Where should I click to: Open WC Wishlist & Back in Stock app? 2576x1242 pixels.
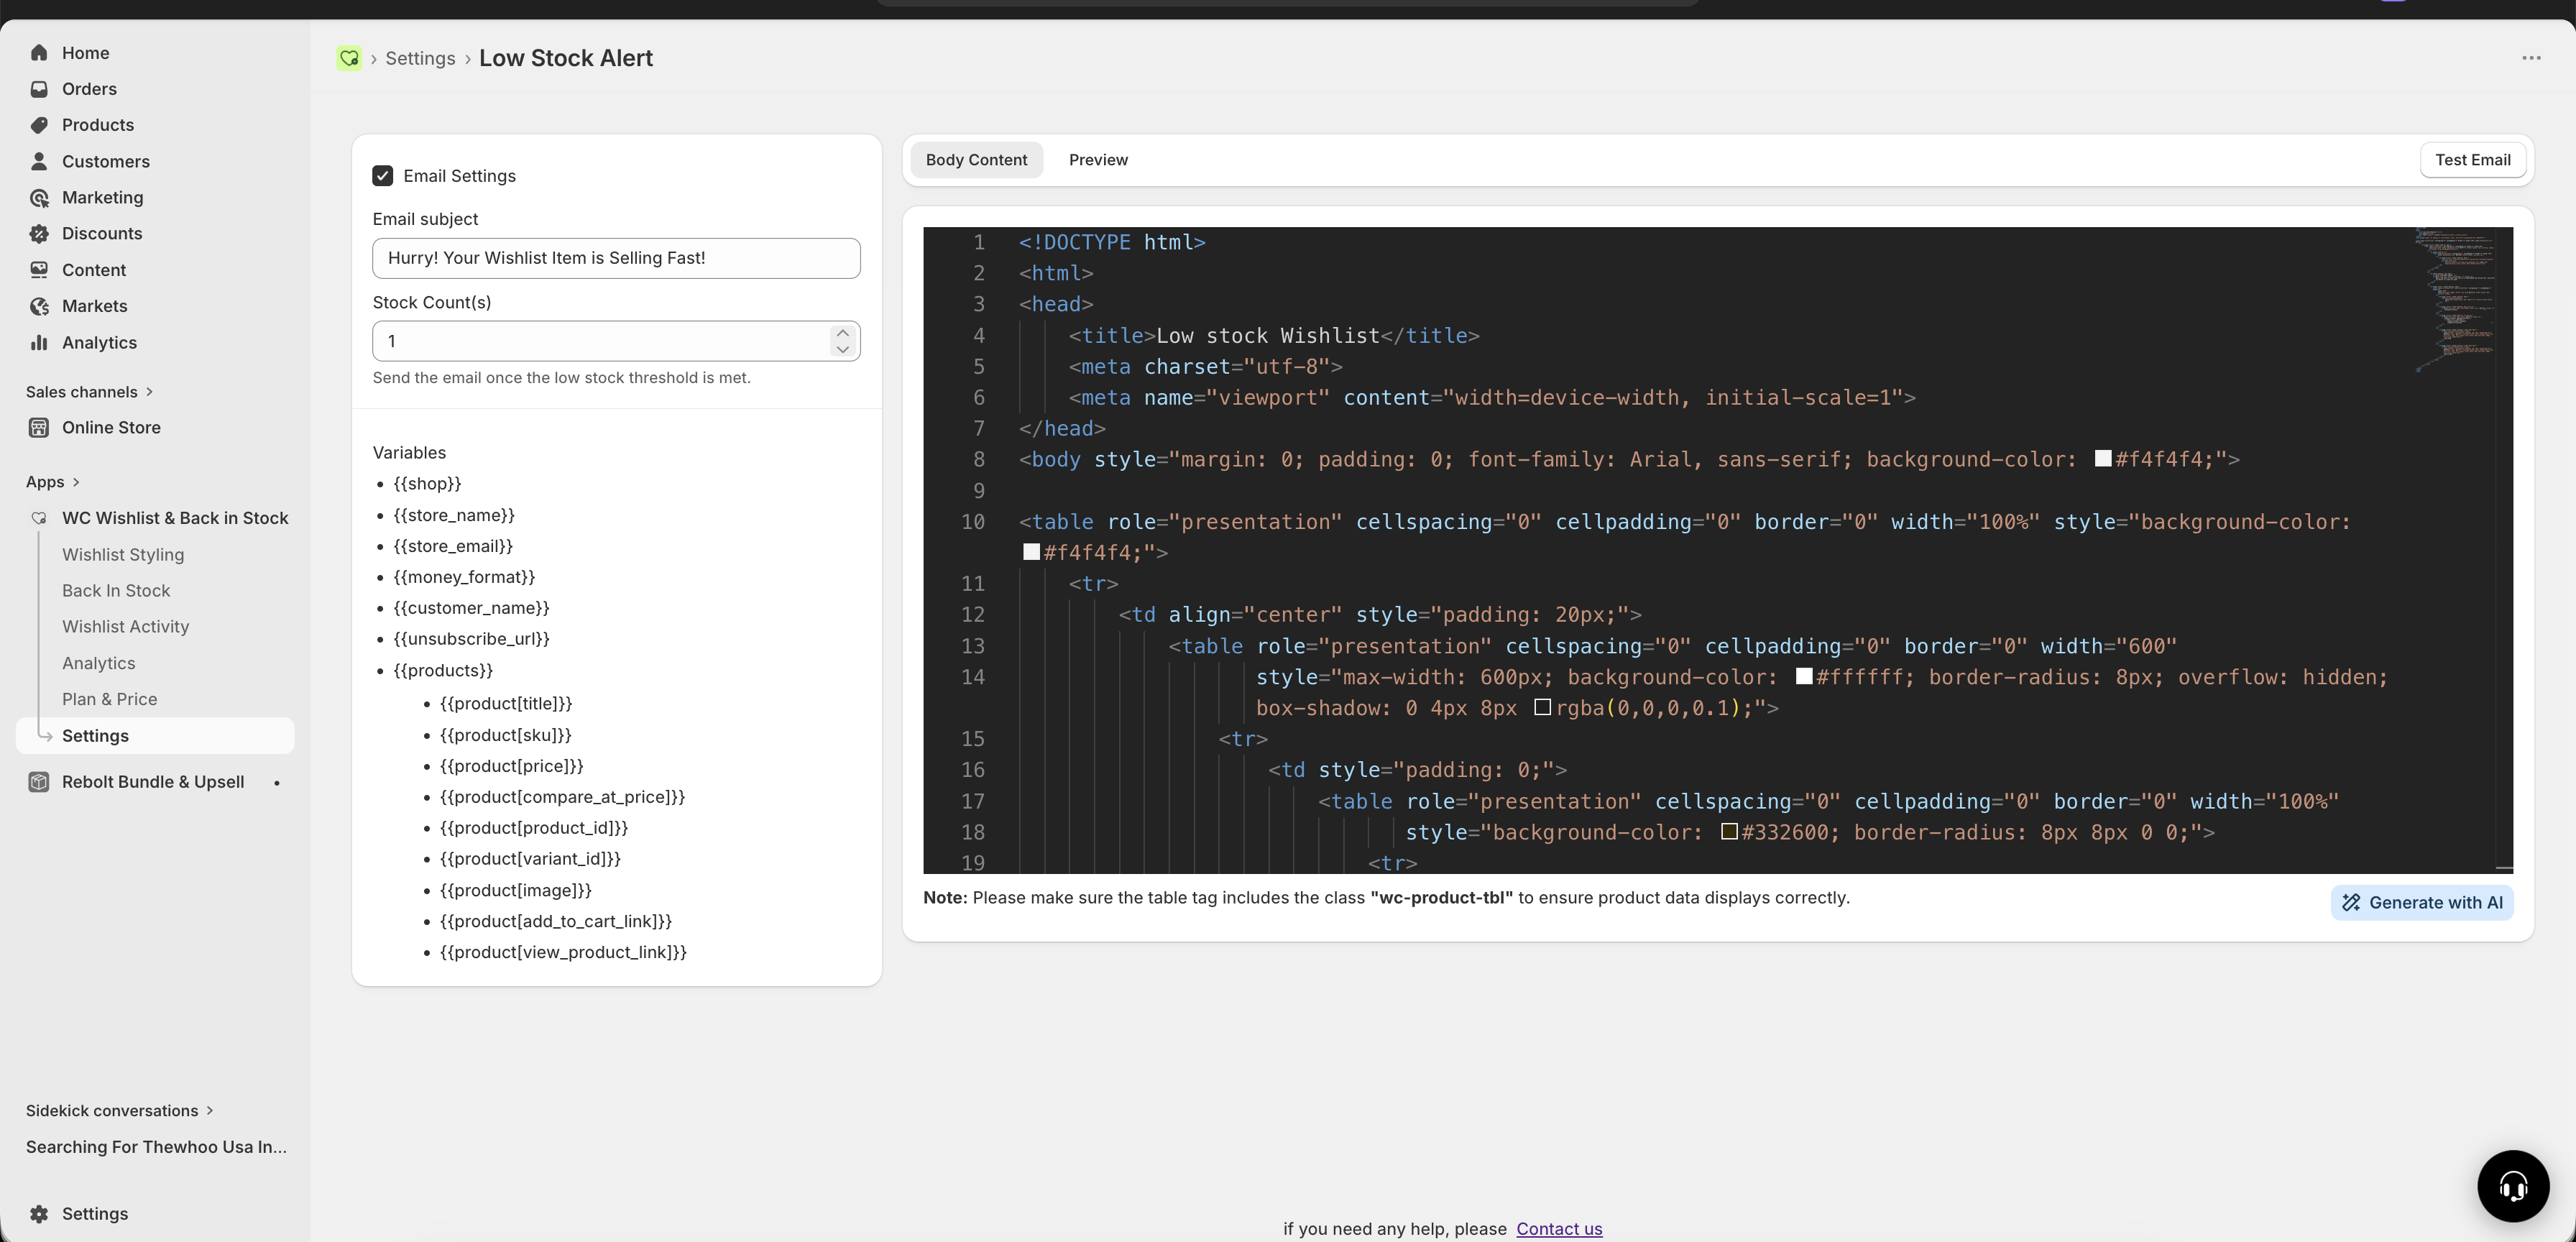pyautogui.click(x=175, y=518)
